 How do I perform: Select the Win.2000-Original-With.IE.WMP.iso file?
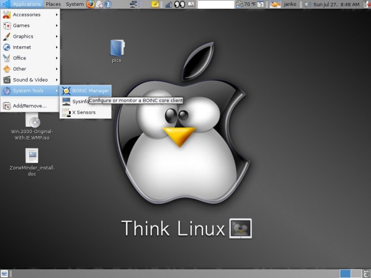click(x=32, y=126)
